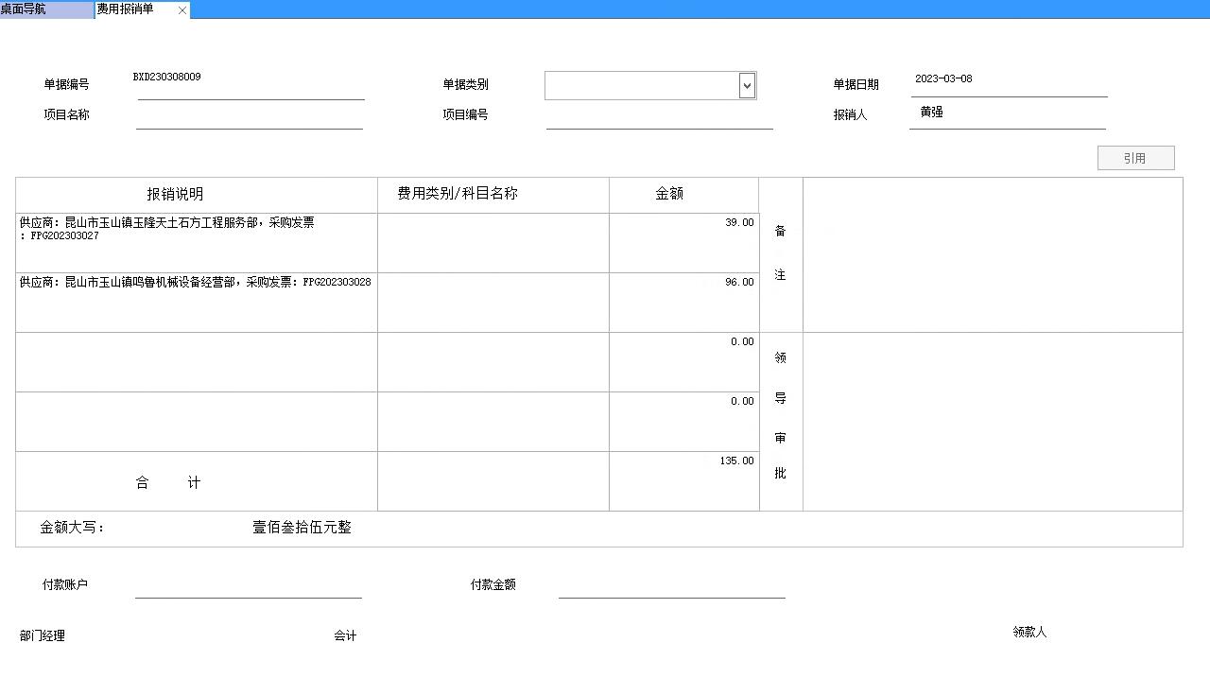Click the 备注 text area
Image resolution: width=1210 pixels, height=678 pixels.
click(x=993, y=254)
